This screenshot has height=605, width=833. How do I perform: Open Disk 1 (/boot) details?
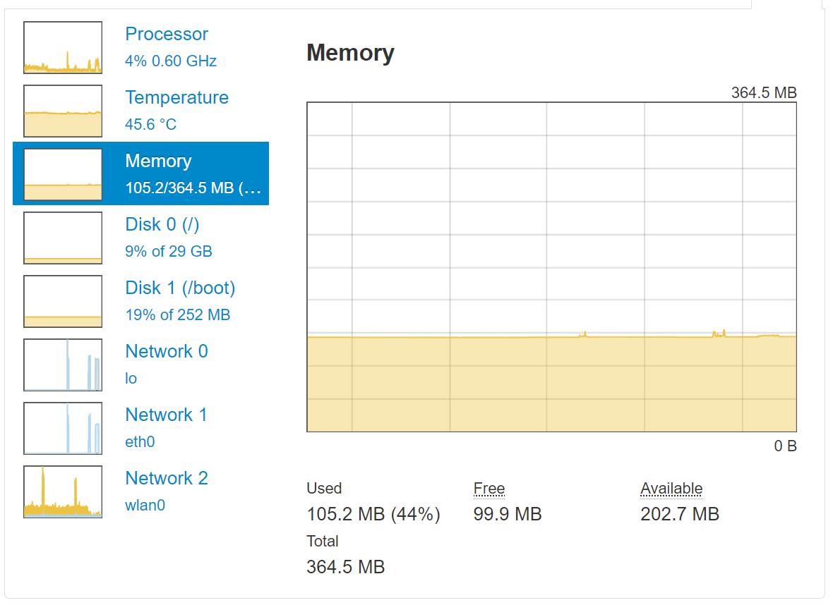(x=180, y=288)
